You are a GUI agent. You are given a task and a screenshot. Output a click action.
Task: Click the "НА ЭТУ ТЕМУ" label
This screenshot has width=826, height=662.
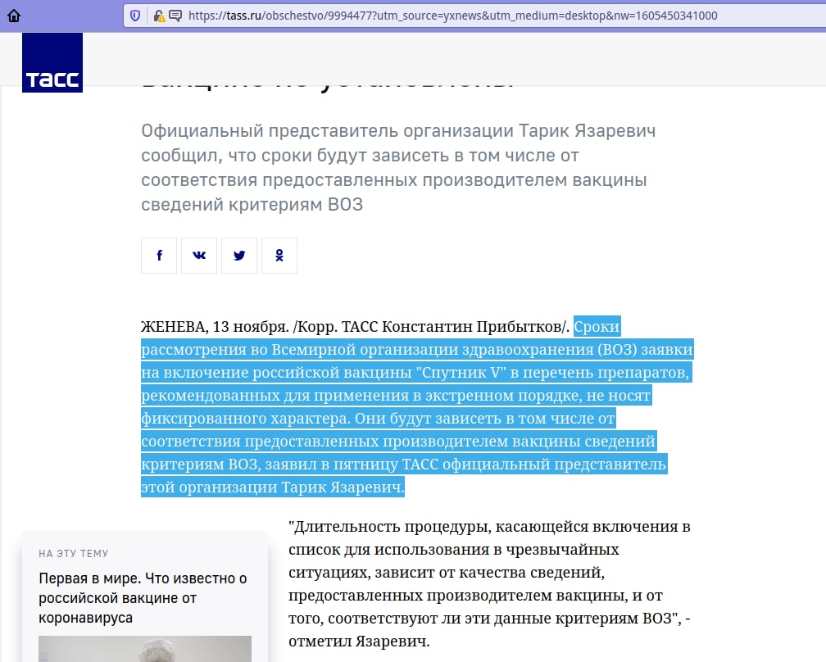tap(73, 554)
